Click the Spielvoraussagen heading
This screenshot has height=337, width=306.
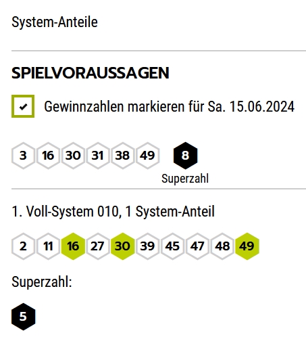point(91,73)
